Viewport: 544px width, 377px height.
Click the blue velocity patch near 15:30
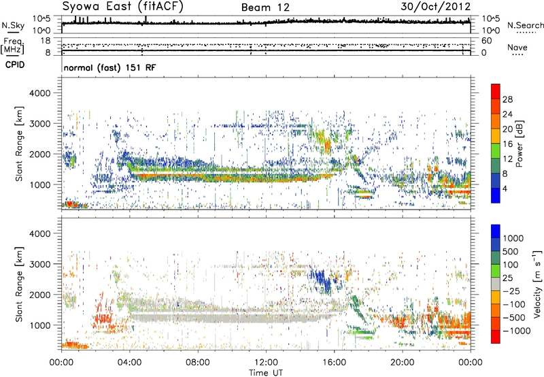pos(322,280)
